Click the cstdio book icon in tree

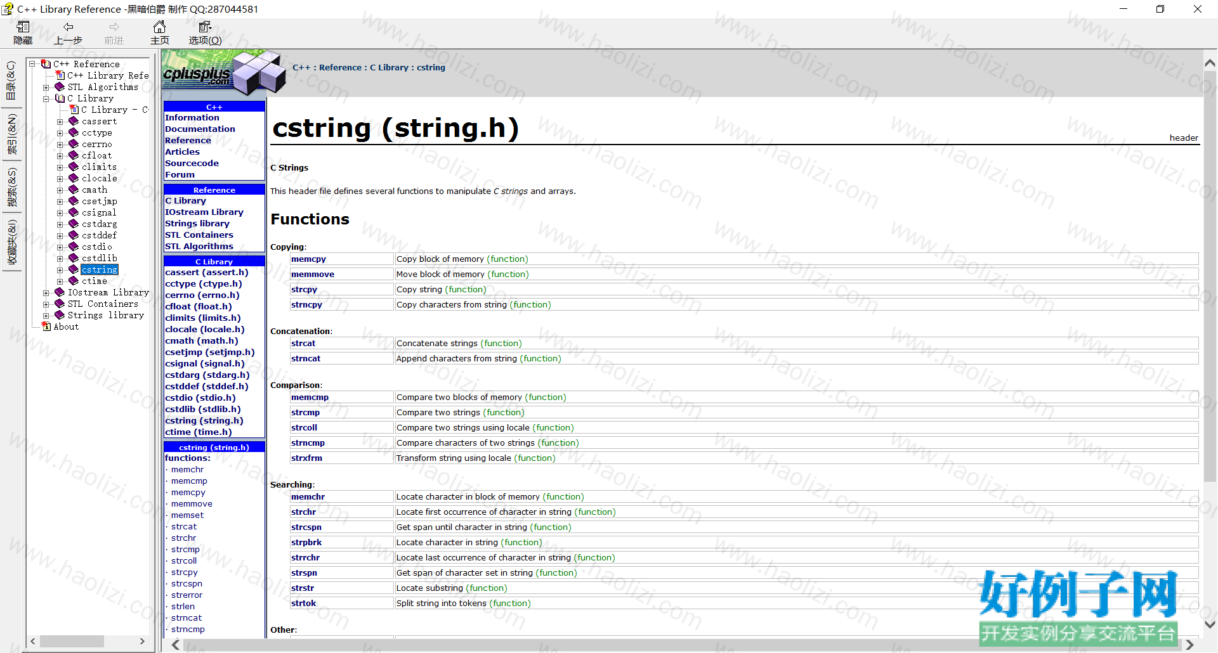(x=74, y=247)
